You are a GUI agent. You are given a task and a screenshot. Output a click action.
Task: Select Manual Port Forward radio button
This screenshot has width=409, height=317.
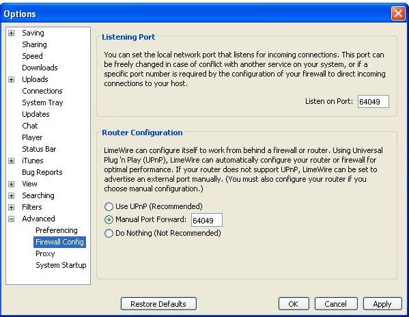pos(109,220)
